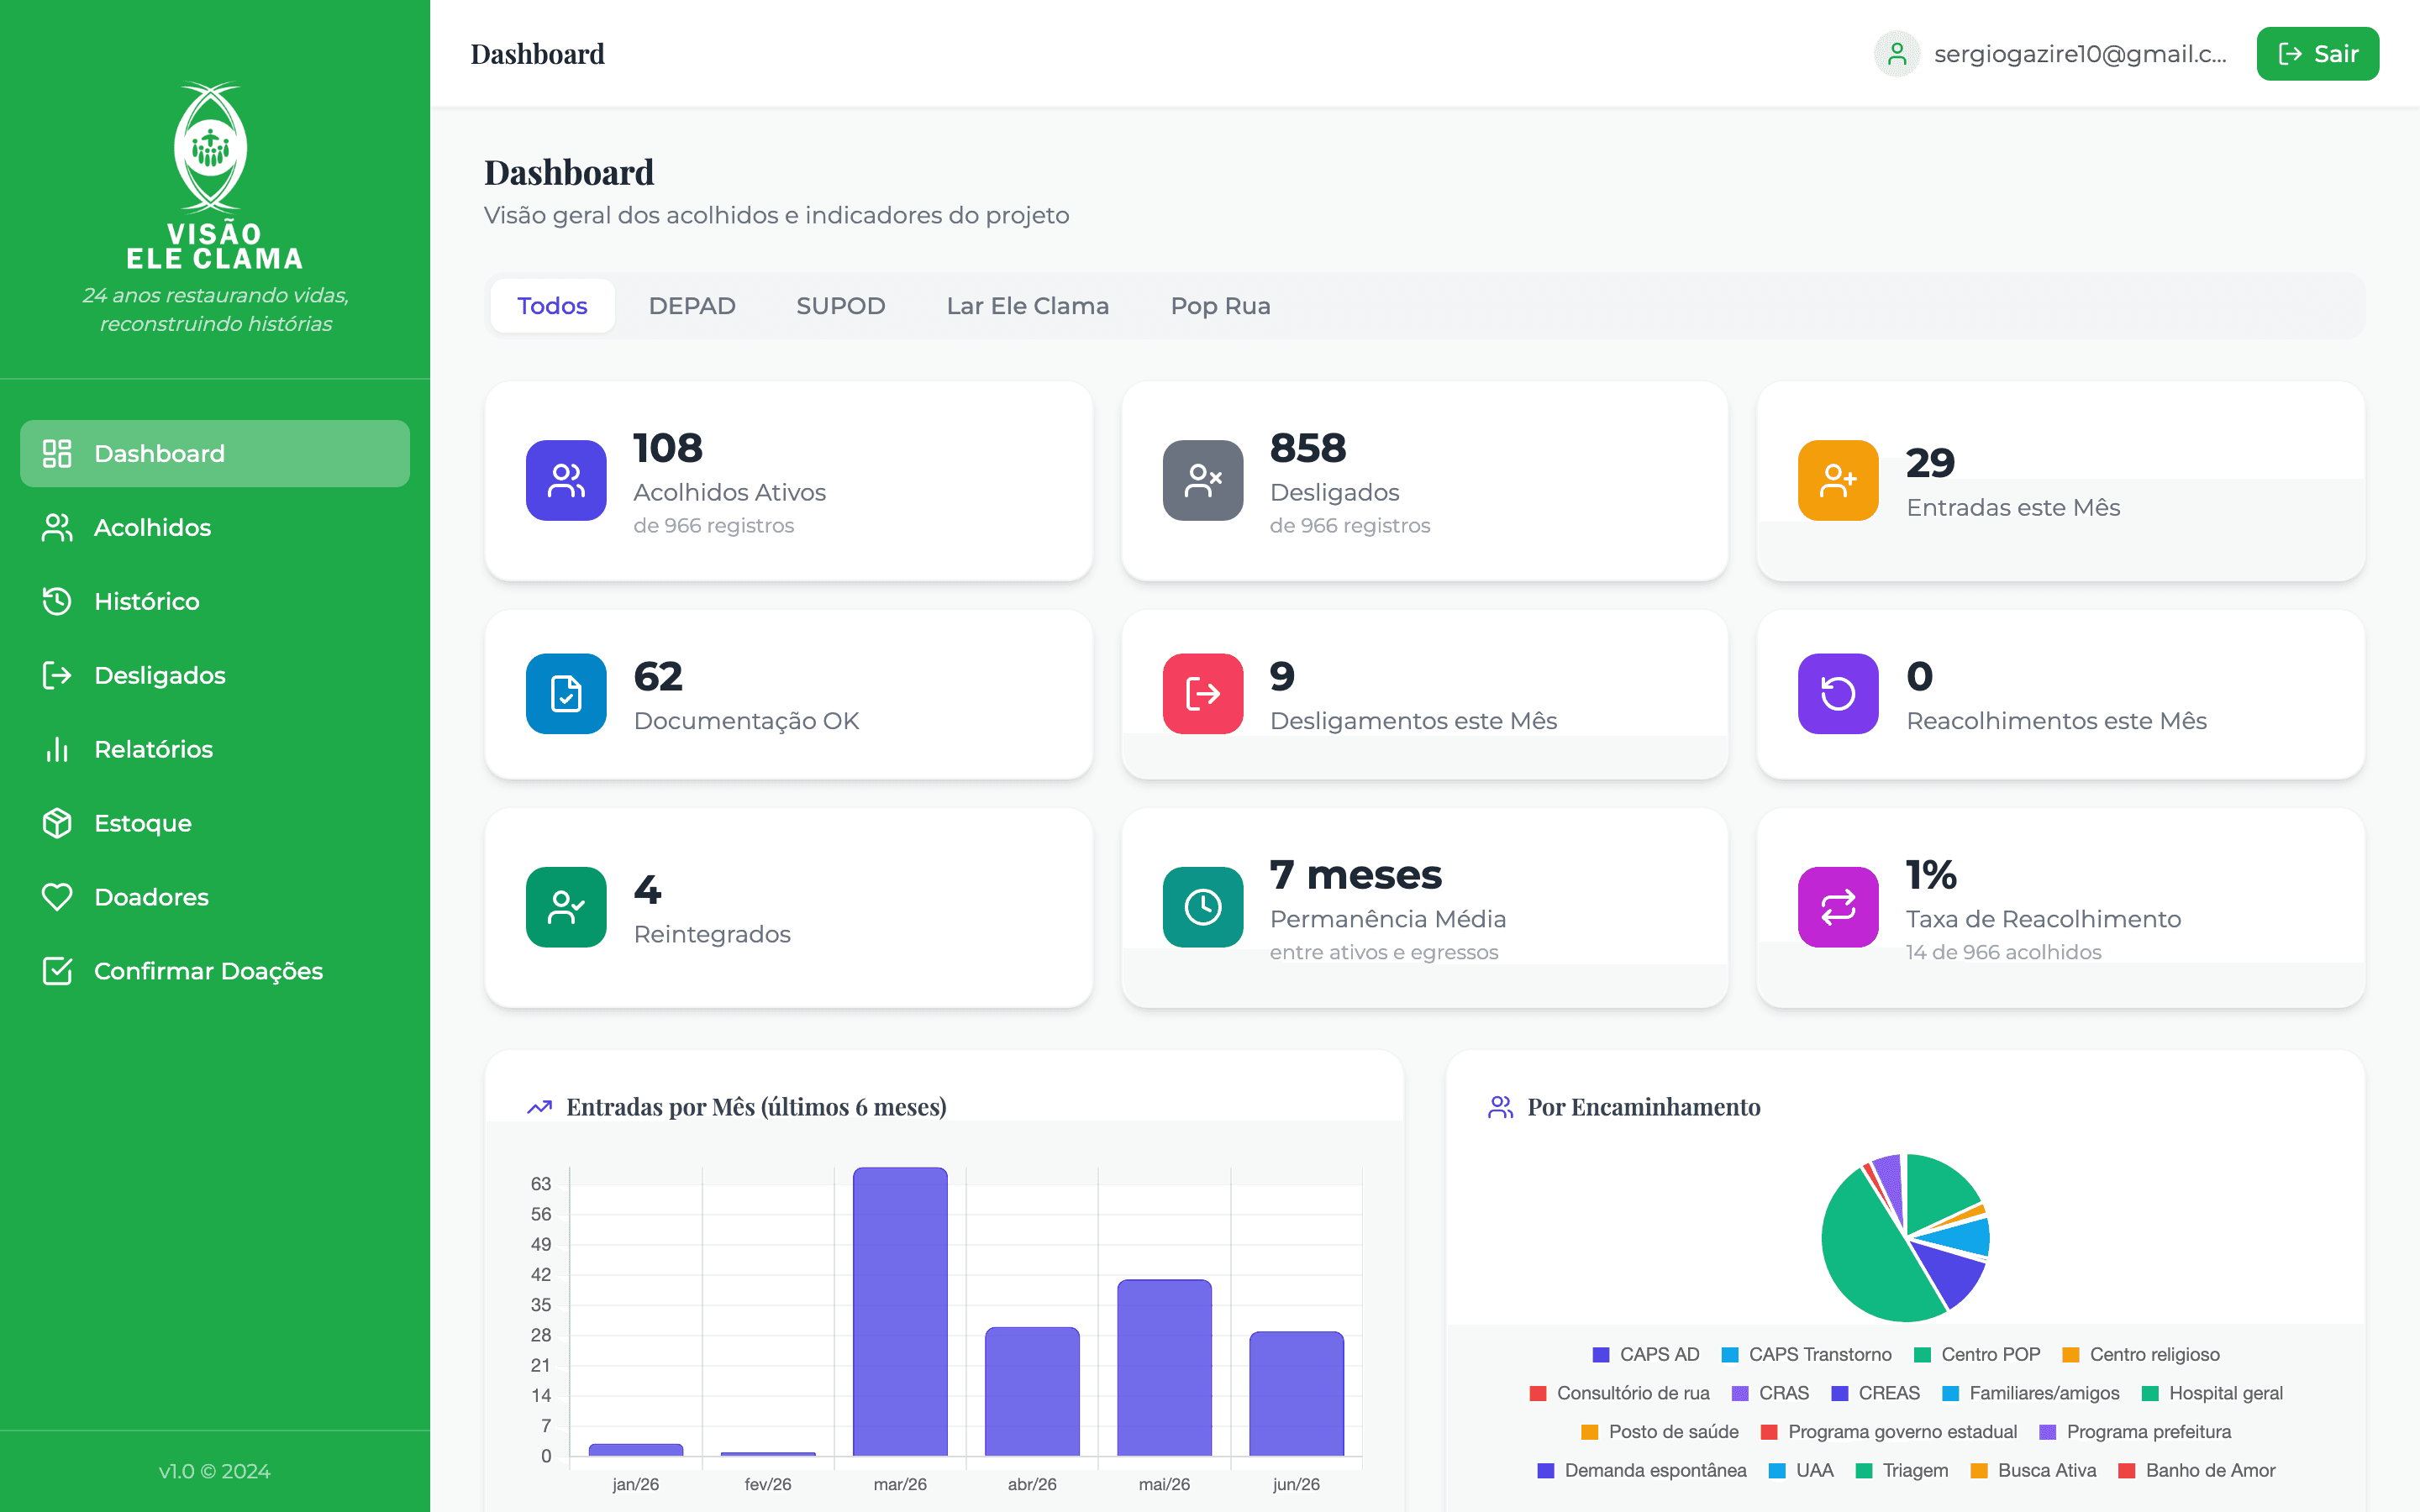Go to the Relatórios page
The width and height of the screenshot is (2420, 1512).
[215, 749]
